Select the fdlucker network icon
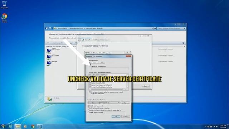This screenshot has width=229, height=129. click(x=49, y=63)
